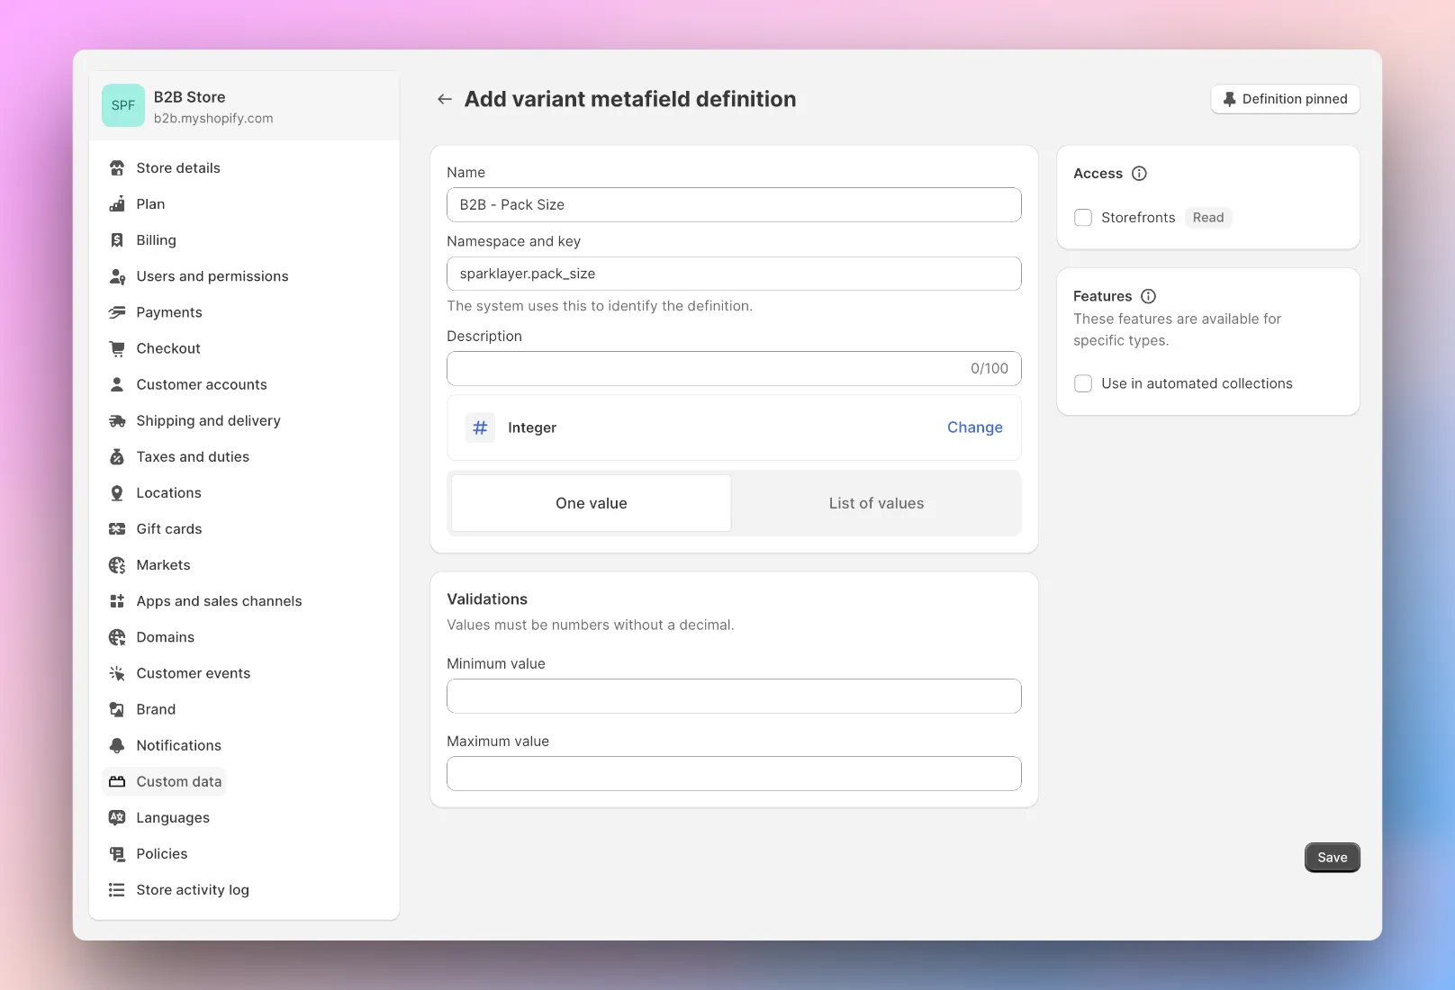This screenshot has height=990, width=1455.
Task: Go to Customer events settings
Action: click(194, 673)
